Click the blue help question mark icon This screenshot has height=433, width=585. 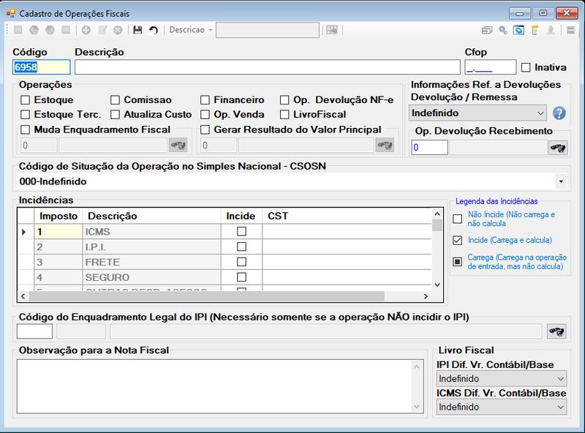click(559, 113)
